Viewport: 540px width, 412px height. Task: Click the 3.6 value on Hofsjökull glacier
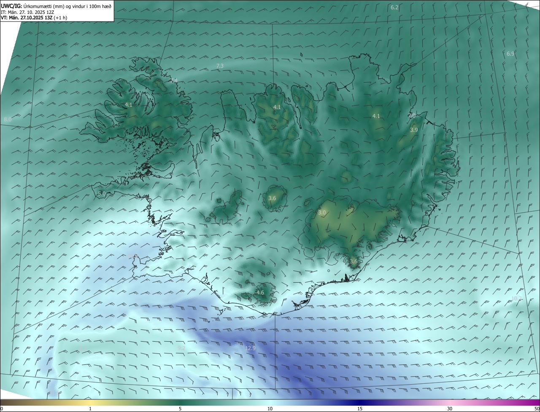(x=272, y=198)
